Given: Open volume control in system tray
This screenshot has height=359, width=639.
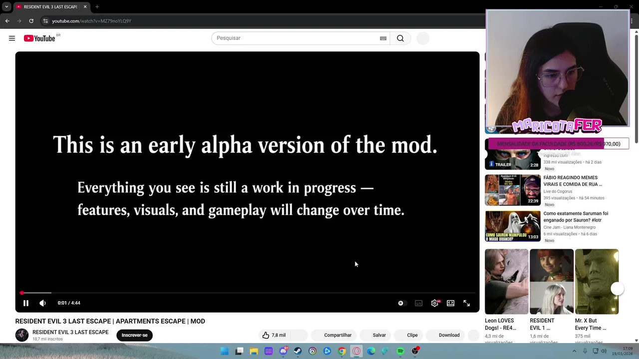Looking at the screenshot, I should coord(603,351).
